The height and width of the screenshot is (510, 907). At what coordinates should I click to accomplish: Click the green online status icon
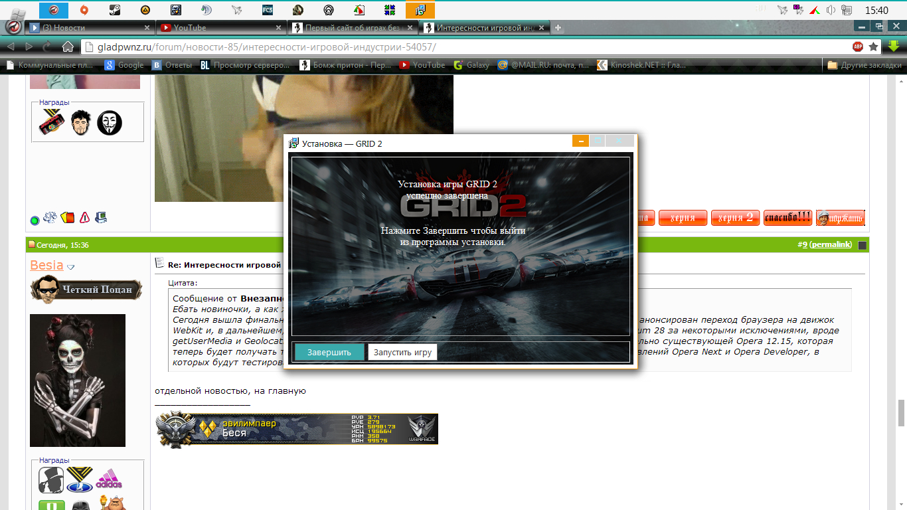pos(35,220)
